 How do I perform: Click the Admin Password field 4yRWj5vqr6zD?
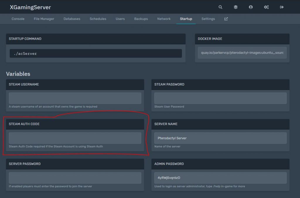pyautogui.click(x=220, y=178)
